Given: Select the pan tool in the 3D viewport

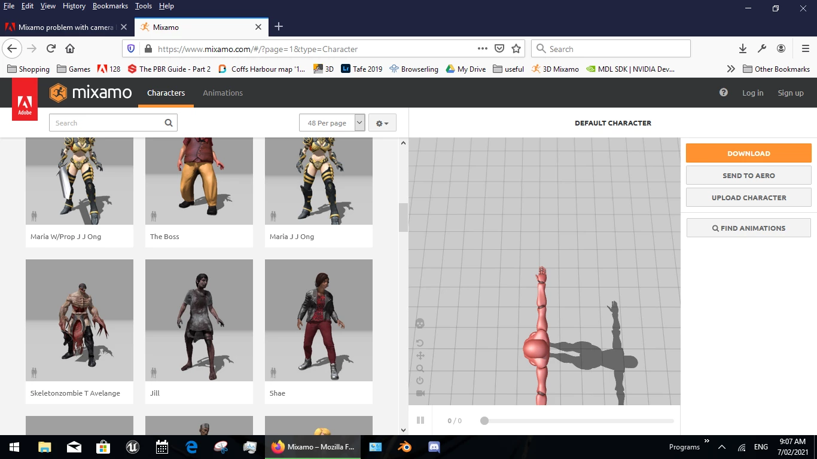Looking at the screenshot, I should tap(419, 355).
